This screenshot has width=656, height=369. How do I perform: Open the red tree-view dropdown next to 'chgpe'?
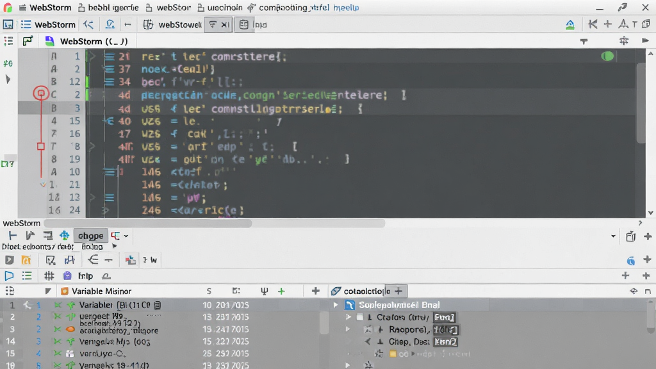click(119, 236)
